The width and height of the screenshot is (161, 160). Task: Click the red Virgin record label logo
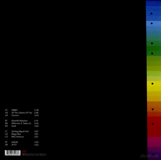click(24, 151)
